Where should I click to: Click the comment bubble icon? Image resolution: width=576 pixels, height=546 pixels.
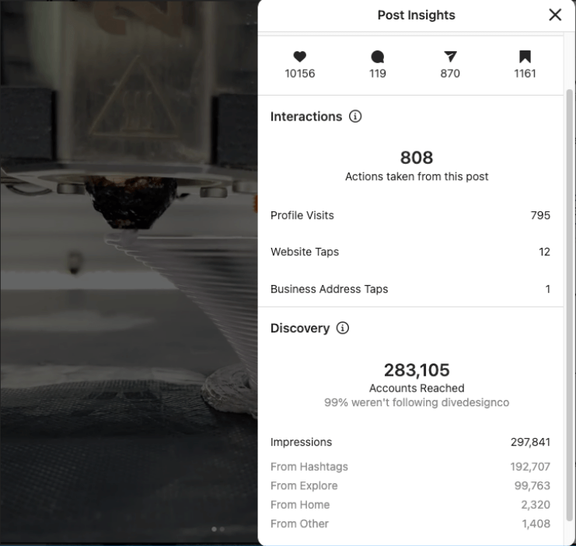378,57
